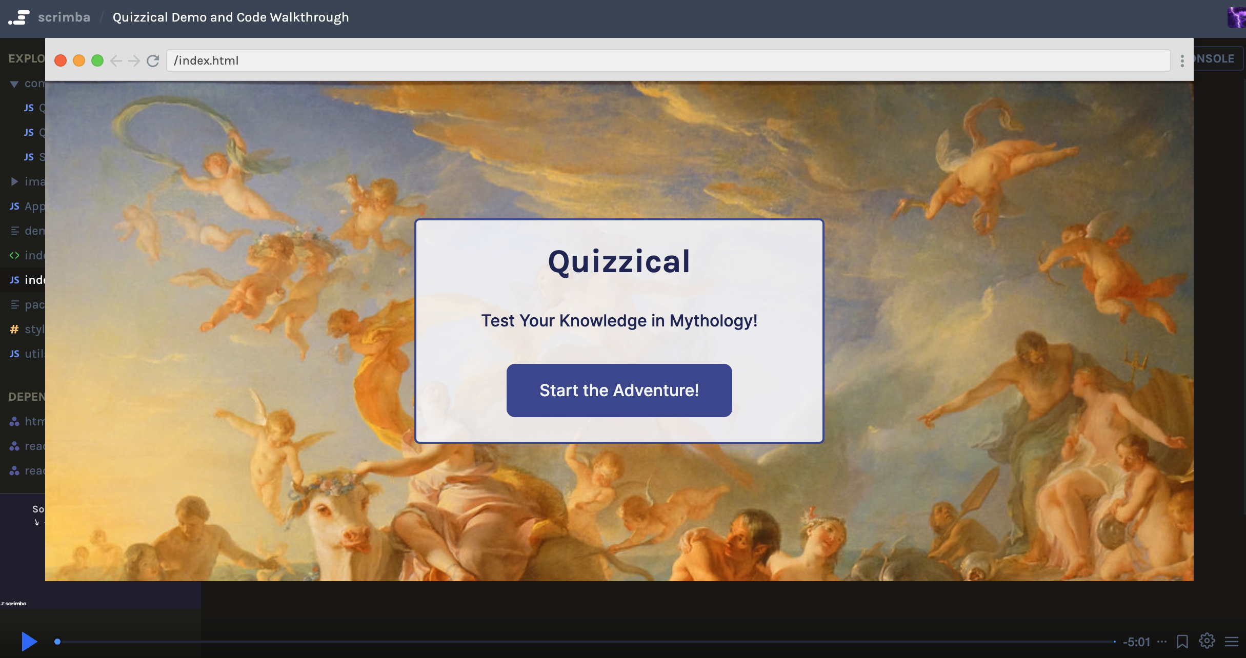Click the three-dots more options near timer

[x=1162, y=641]
